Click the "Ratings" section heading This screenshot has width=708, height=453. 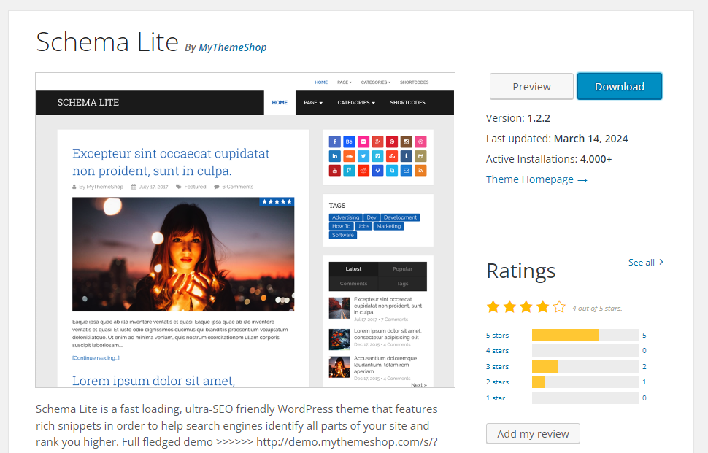pyautogui.click(x=521, y=271)
